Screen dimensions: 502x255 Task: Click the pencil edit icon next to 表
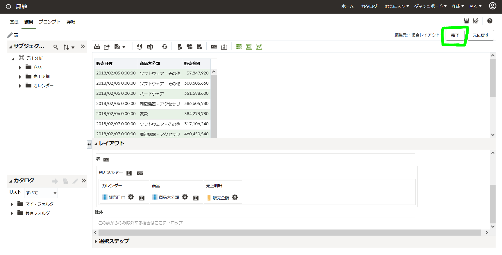10,35
